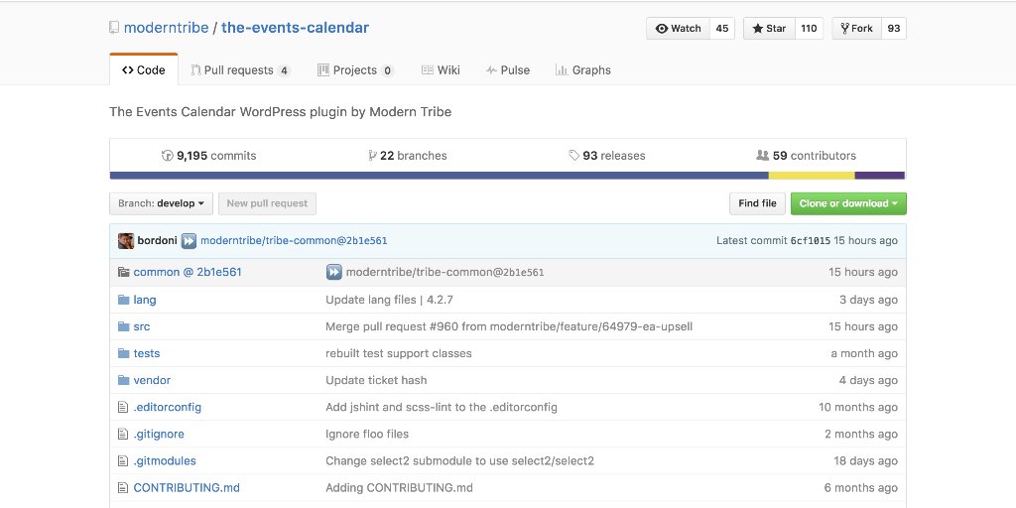Open the stargazers count 110
Screen dimensions: 1016x508
809,29
